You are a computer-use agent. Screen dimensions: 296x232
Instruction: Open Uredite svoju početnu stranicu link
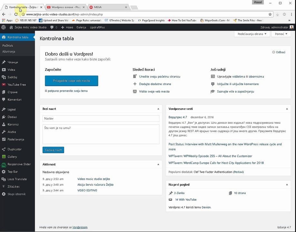(159, 76)
